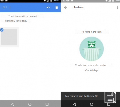Tap the left screen recent apps square
The height and width of the screenshot is (107, 120).
pyautogui.click(x=47, y=104)
